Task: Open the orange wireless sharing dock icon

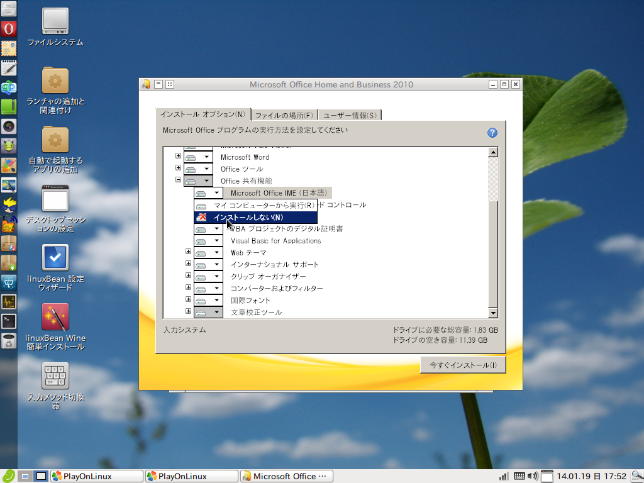Action: [x=8, y=225]
